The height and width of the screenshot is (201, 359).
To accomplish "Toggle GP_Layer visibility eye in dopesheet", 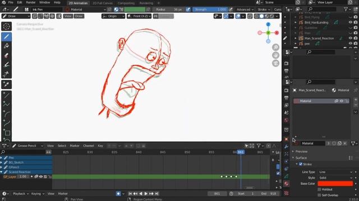I will click(41, 176).
